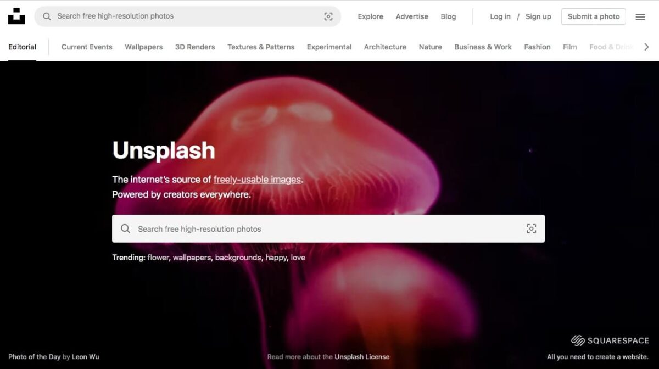Screen dimensions: 659x369
Task: Click the Unsplash hero heading
Action: pyautogui.click(x=164, y=150)
